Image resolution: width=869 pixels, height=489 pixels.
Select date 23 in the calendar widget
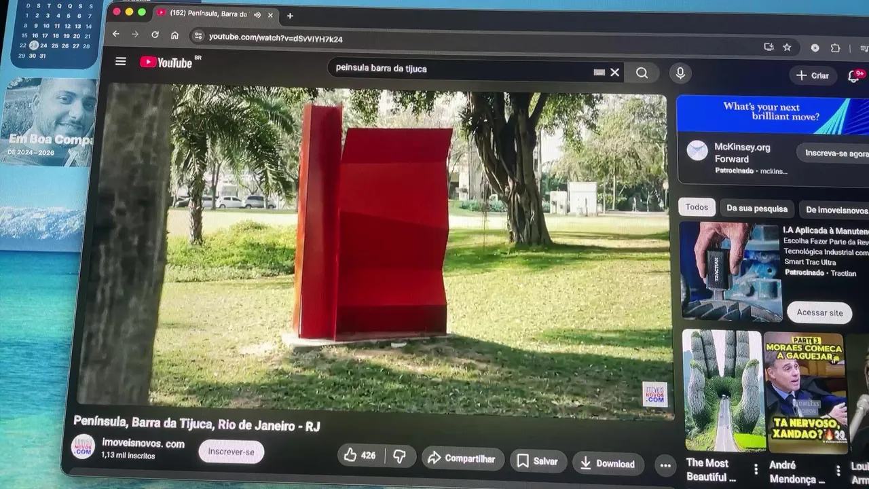(x=33, y=46)
